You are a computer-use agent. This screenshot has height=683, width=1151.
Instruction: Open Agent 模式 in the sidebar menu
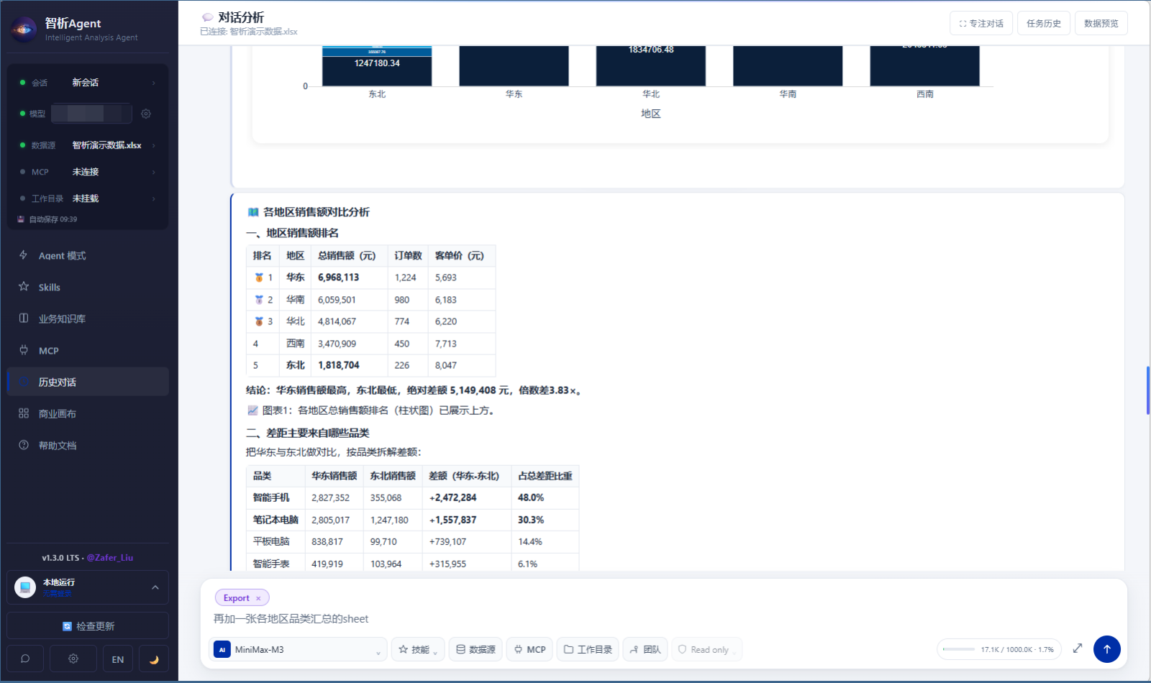(88, 255)
